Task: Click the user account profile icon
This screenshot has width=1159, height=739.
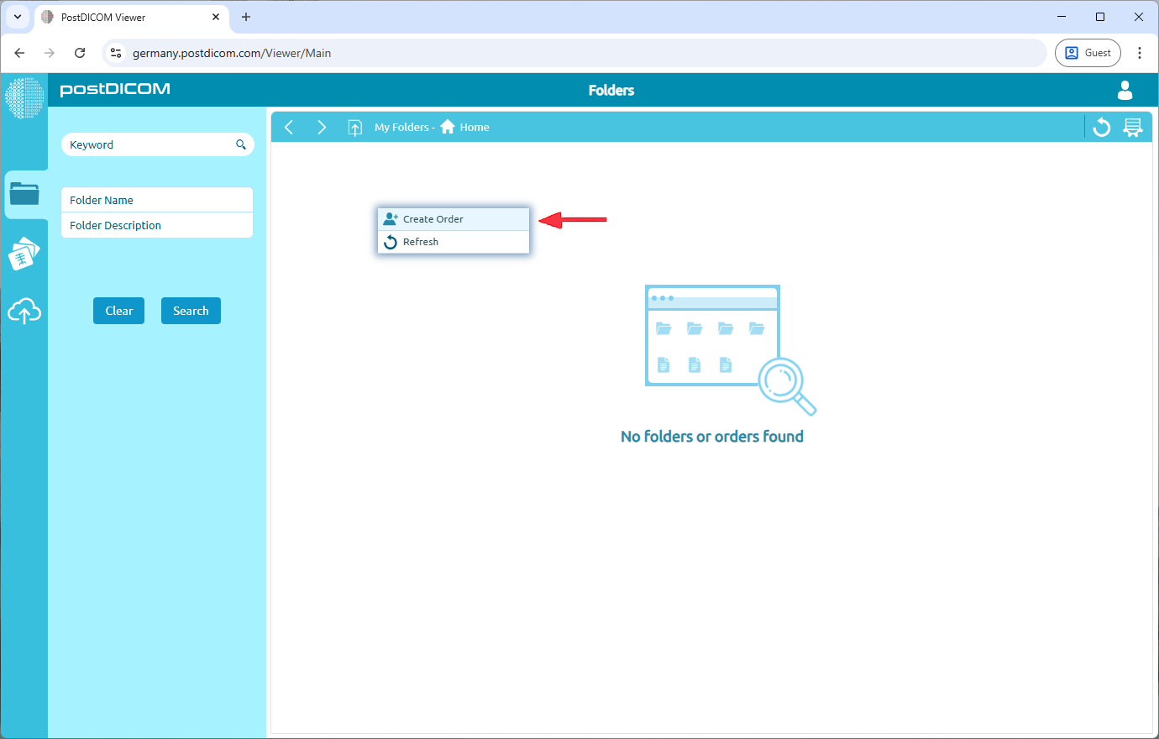Action: (x=1125, y=90)
